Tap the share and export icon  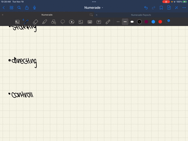[27, 8]
